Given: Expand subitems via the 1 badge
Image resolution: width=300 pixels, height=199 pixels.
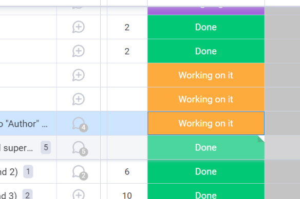Looking at the screenshot, I should click(x=28, y=171).
